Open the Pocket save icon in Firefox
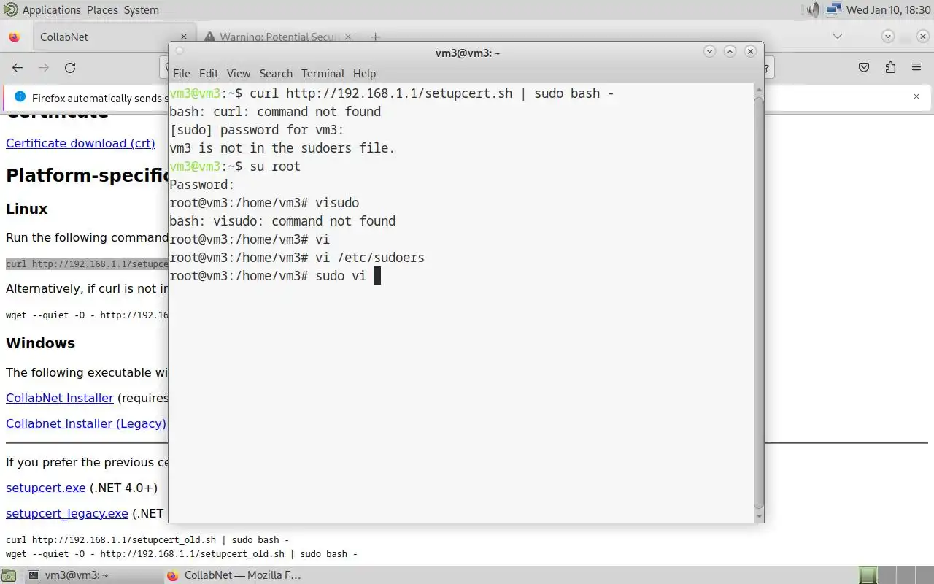Viewport: 934px width, 584px height. coord(864,67)
